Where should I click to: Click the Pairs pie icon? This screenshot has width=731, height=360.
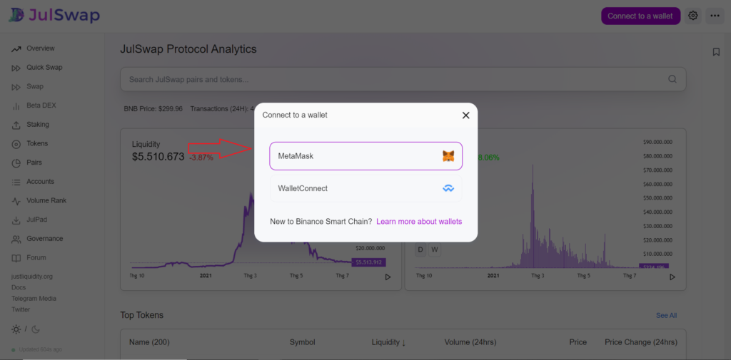[16, 163]
